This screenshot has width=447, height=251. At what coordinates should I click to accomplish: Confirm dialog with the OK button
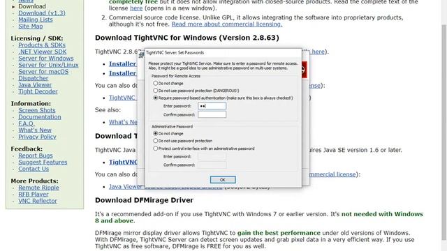(x=223, y=180)
